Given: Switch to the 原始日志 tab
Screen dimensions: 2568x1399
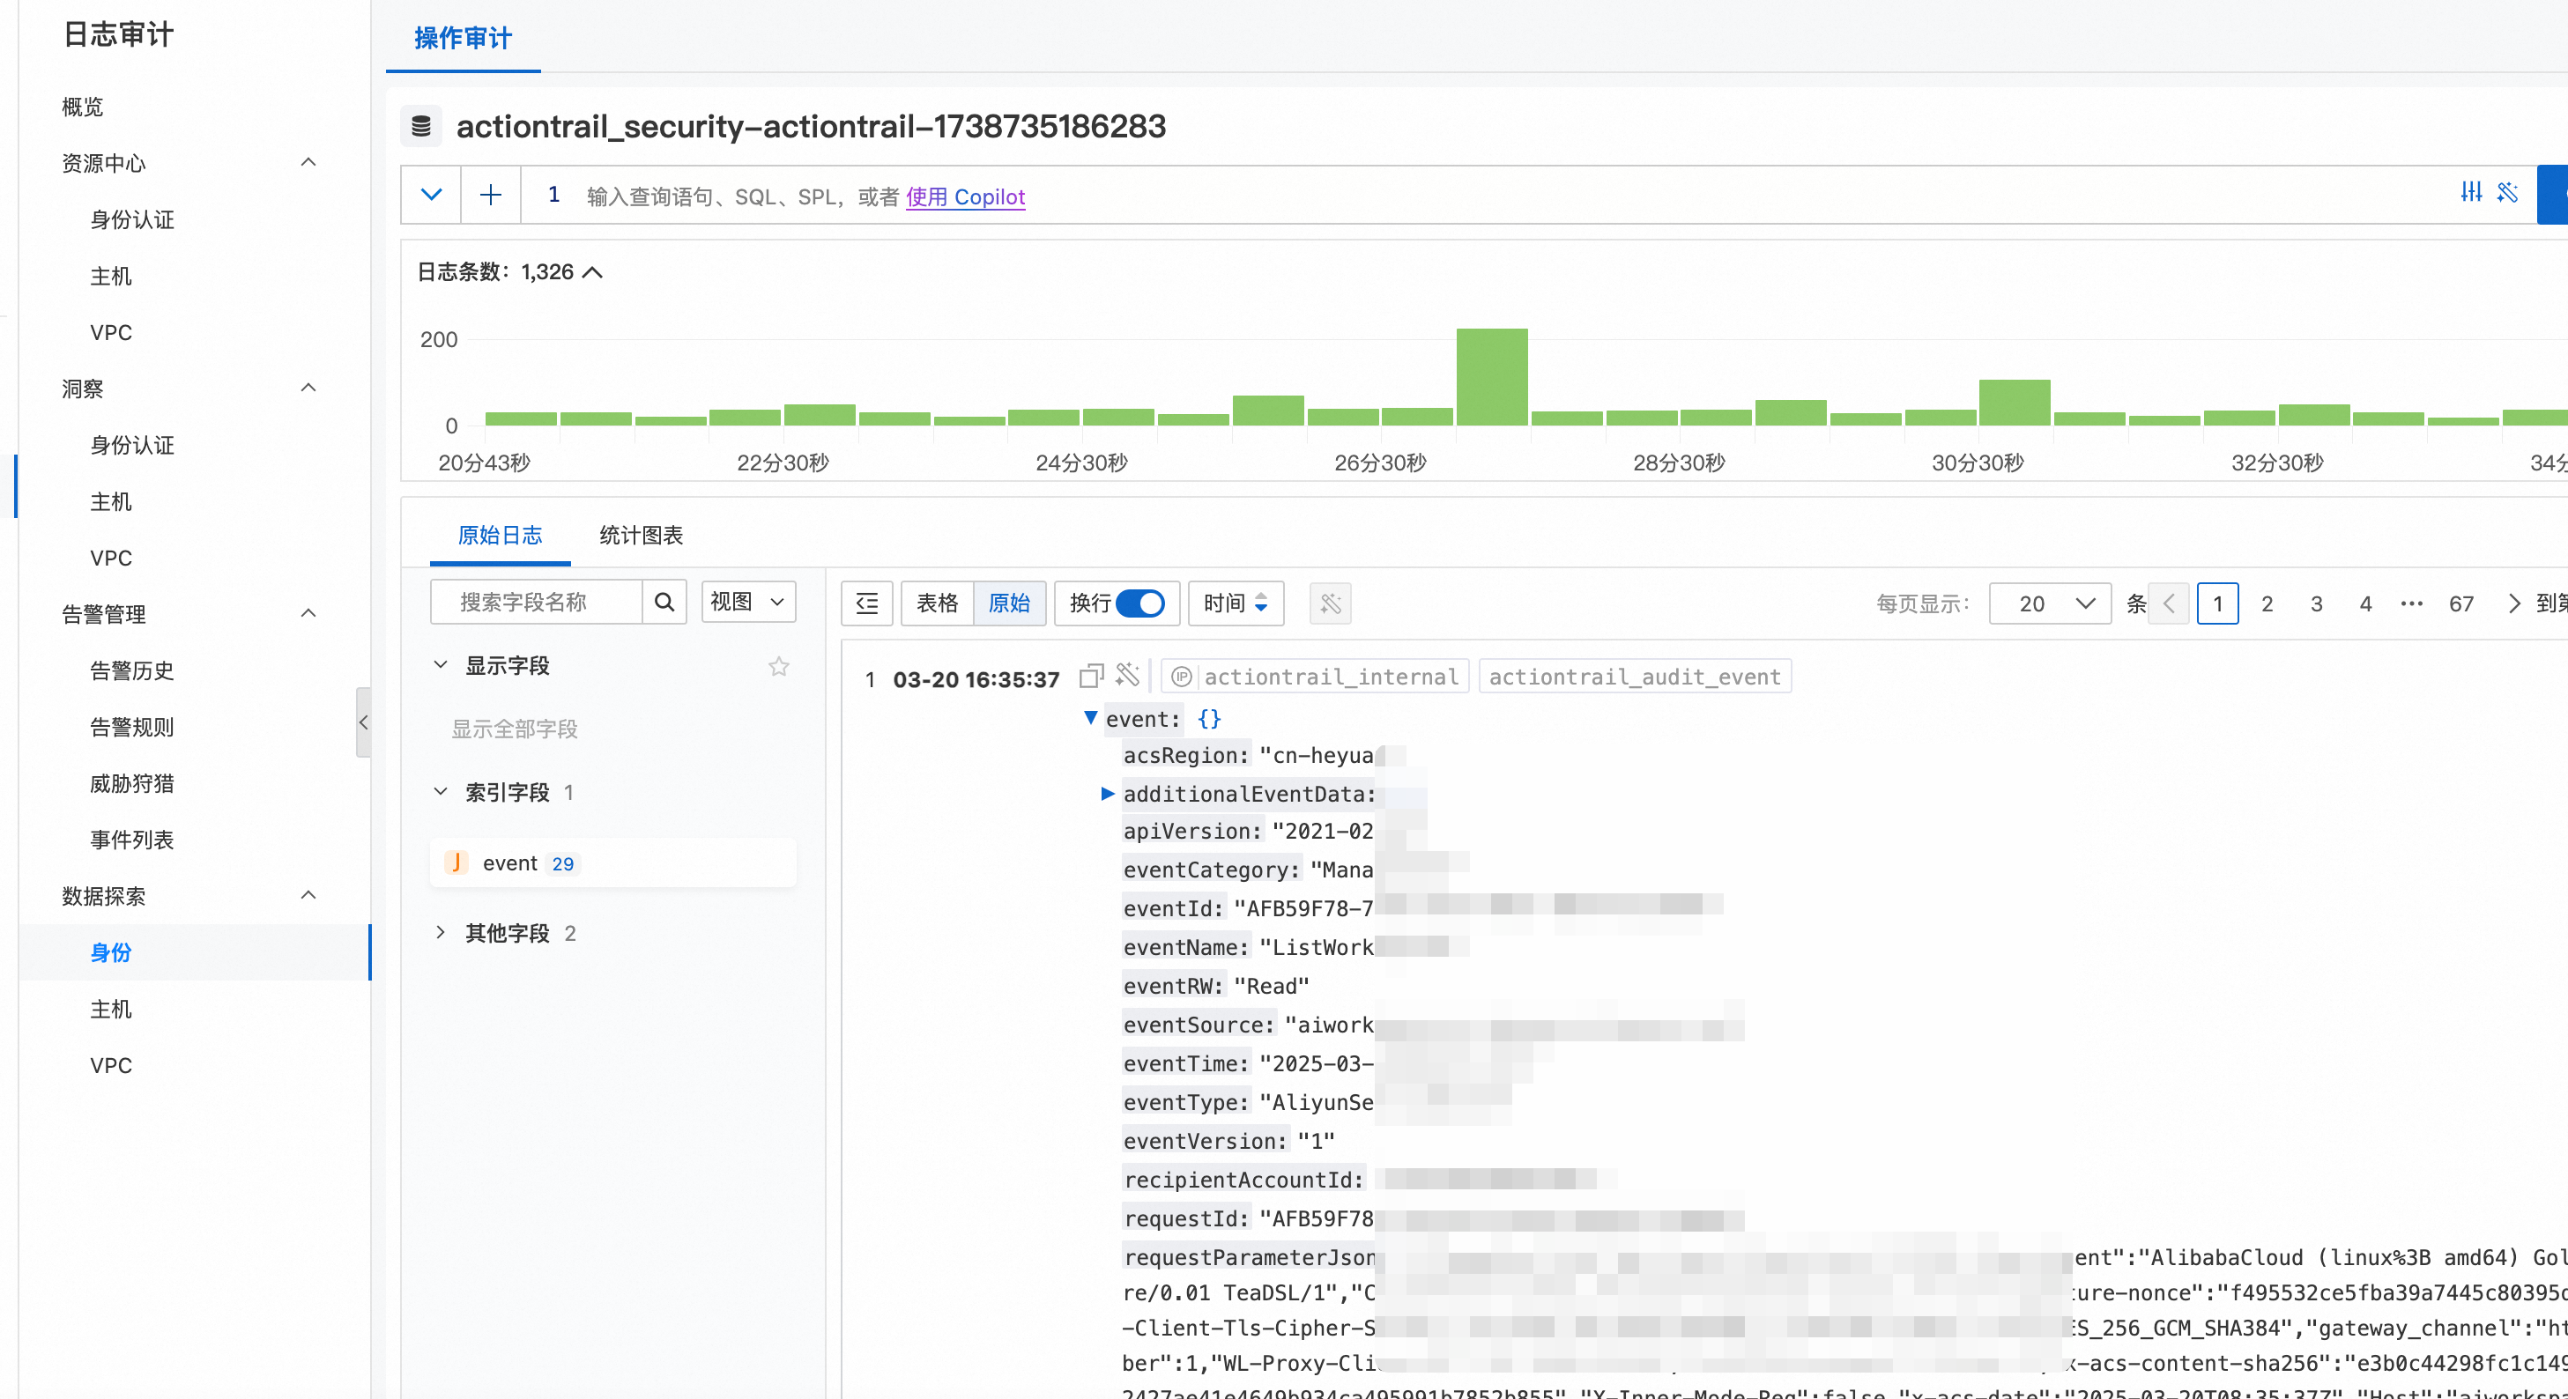Looking at the screenshot, I should pos(500,535).
